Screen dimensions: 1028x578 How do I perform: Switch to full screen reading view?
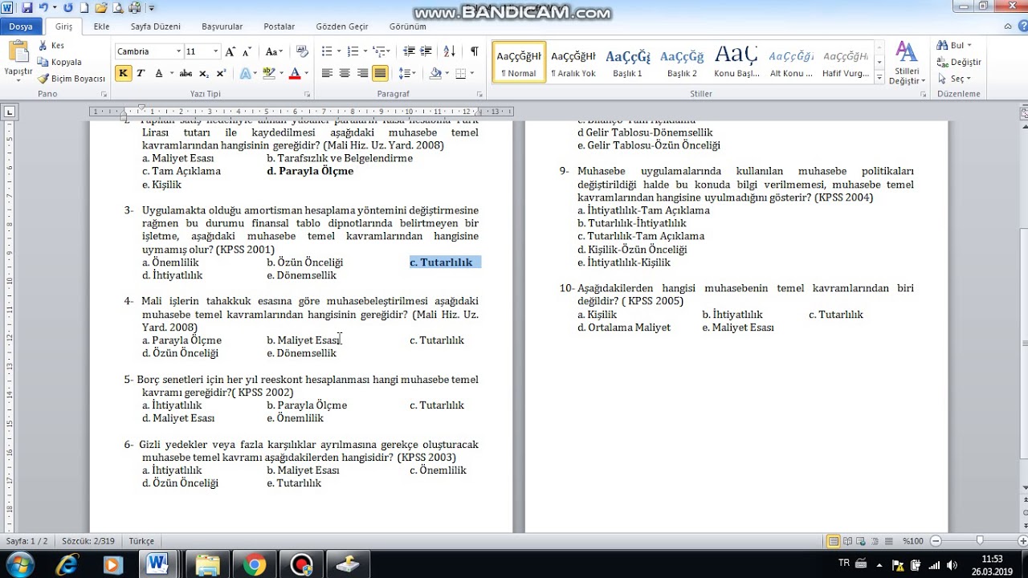coord(848,541)
